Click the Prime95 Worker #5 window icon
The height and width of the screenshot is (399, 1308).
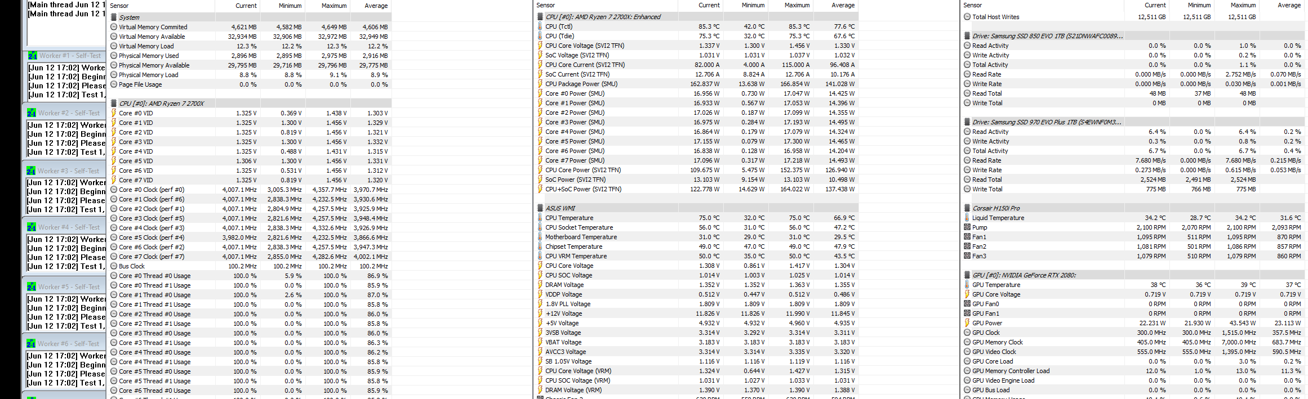tap(32, 287)
